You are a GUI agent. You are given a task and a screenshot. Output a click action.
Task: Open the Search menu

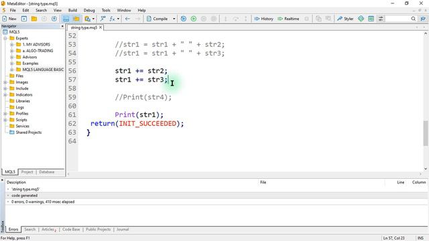coord(42,10)
